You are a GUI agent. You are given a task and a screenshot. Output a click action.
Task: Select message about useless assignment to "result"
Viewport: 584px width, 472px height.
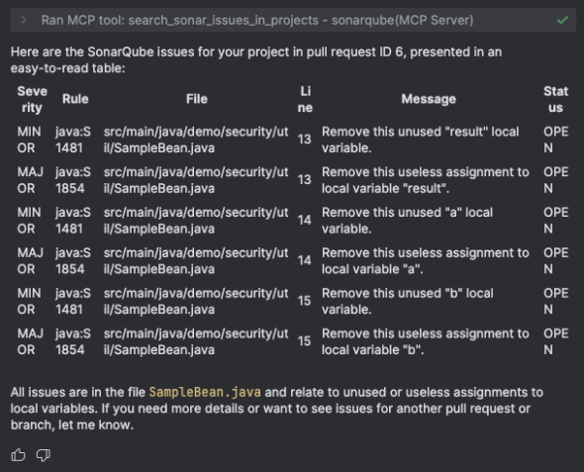pos(426,180)
